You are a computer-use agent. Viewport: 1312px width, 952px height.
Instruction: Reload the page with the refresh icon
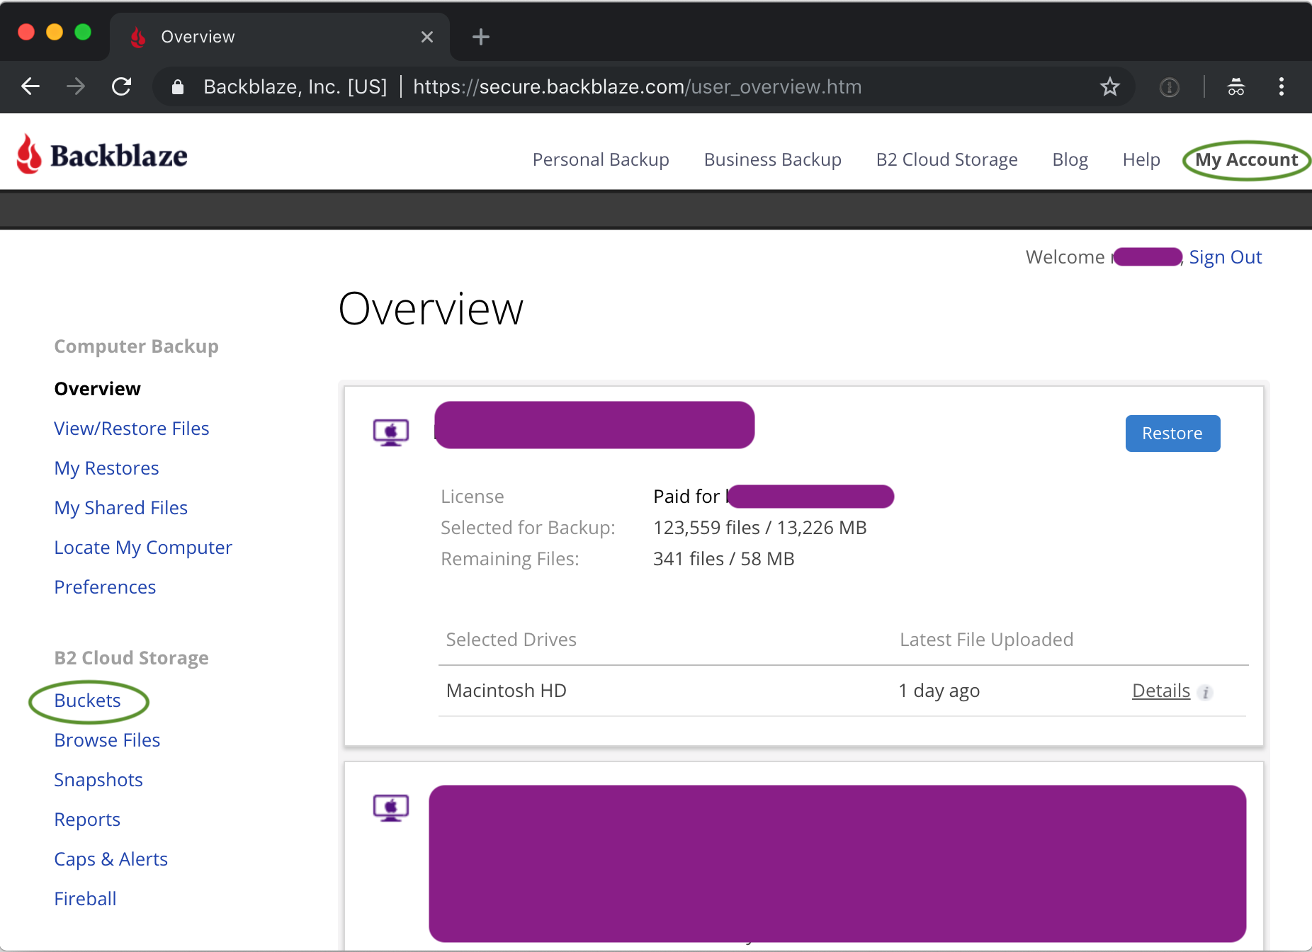tap(122, 86)
